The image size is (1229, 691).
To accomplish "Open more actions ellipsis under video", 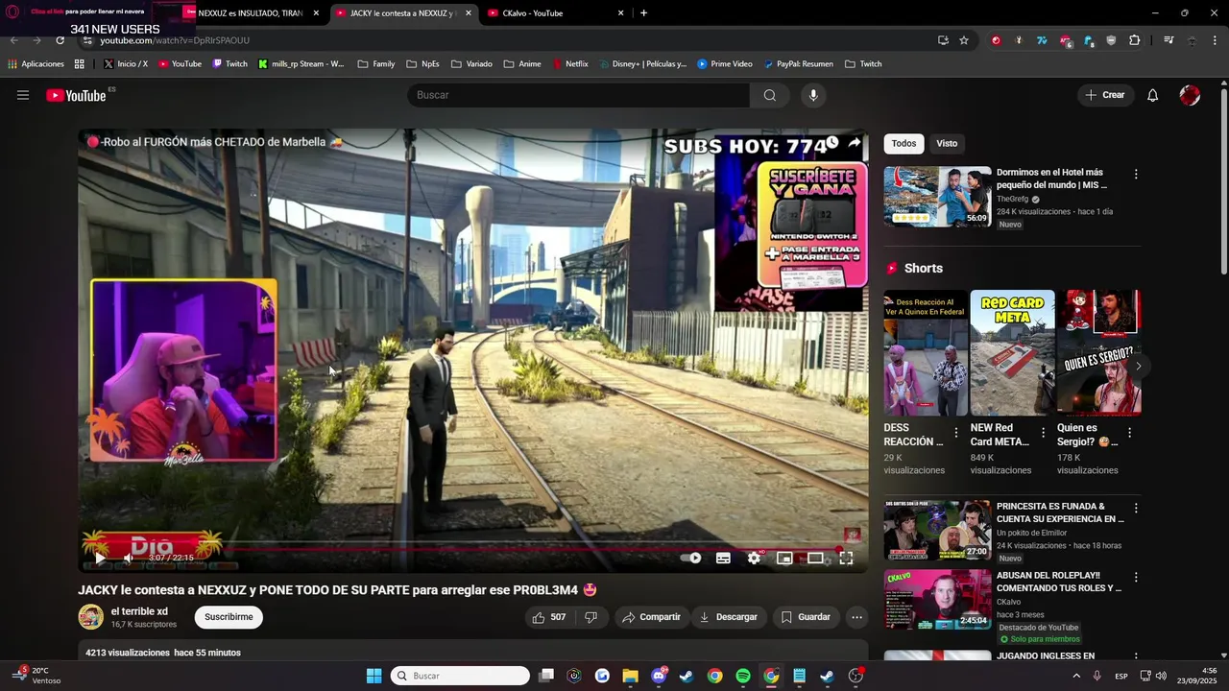I will 856,617.
